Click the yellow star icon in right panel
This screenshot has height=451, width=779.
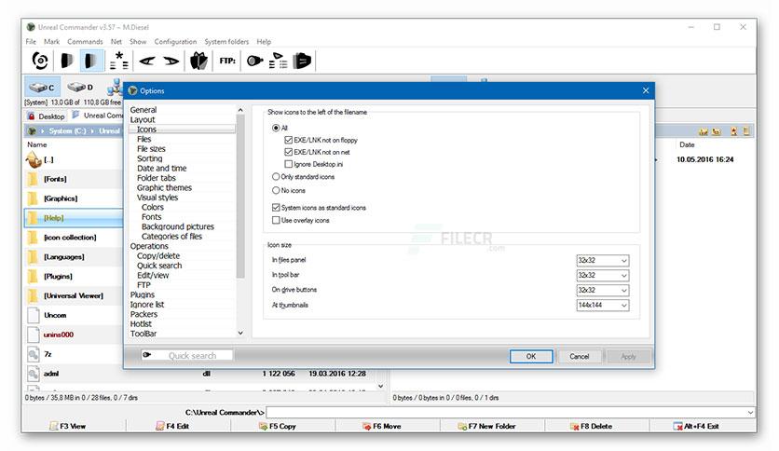tap(733, 131)
